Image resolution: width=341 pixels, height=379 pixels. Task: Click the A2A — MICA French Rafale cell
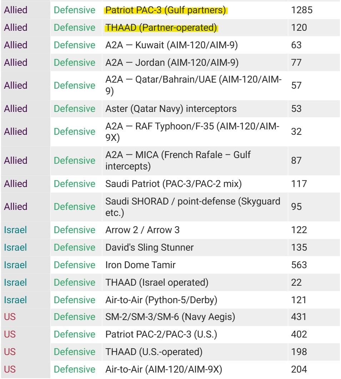(x=178, y=161)
